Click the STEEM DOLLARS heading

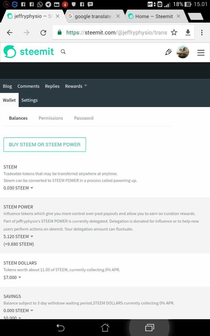(x=20, y=263)
